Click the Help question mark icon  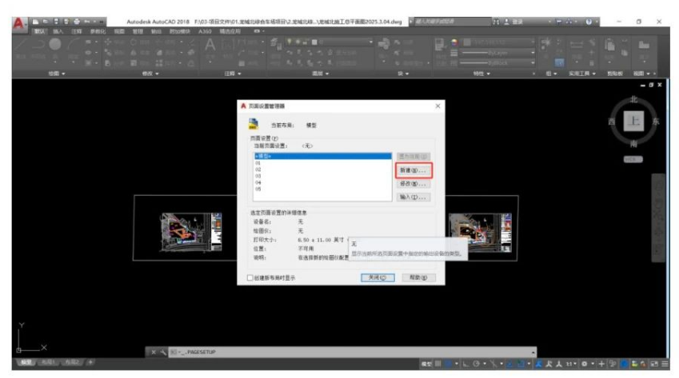point(589,22)
